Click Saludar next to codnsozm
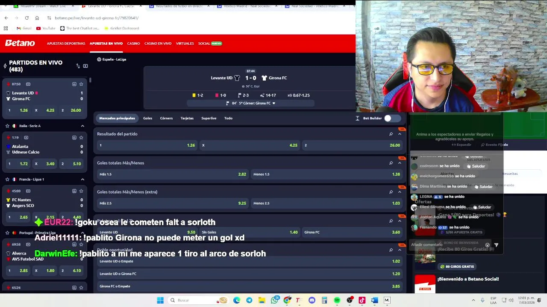 pos(476,166)
